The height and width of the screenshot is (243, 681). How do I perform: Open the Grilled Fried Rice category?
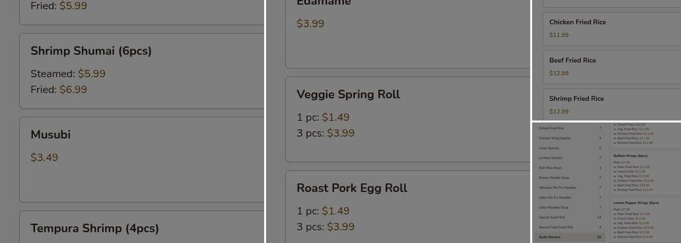[x=569, y=128]
